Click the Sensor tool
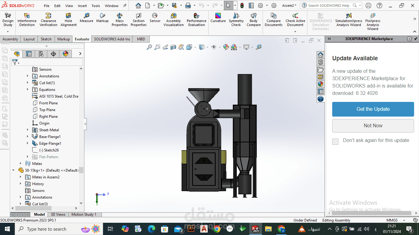The width and height of the screenshot is (419, 235). point(155,18)
